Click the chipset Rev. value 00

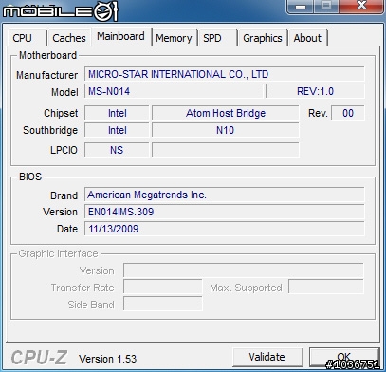coord(347,113)
